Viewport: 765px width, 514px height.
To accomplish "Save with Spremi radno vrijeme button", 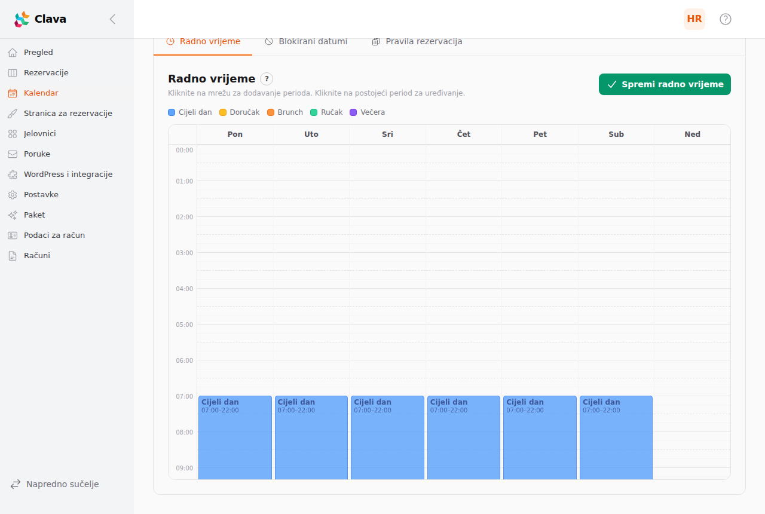I will 665,84.
